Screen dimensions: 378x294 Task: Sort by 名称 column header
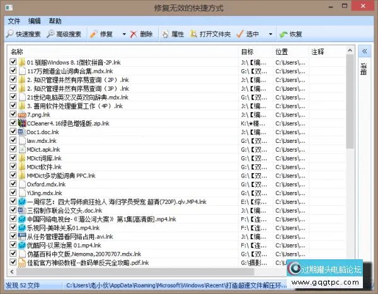[x=123, y=52]
